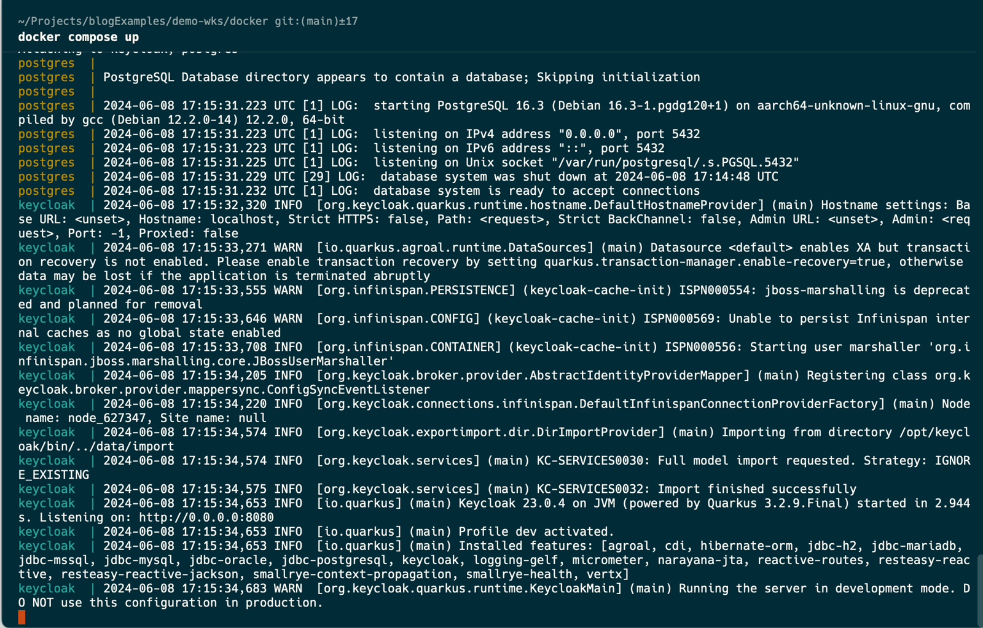Click "Import finished successfully" message
Image resolution: width=983 pixels, height=628 pixels.
(x=758, y=489)
